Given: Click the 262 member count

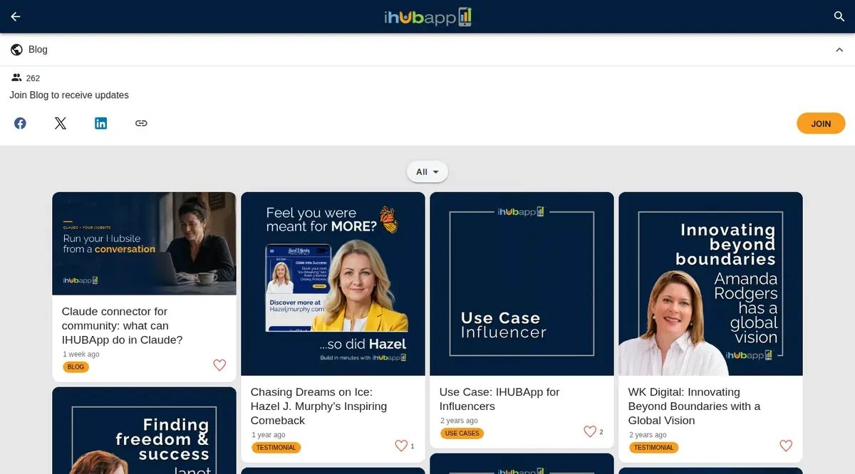Looking at the screenshot, I should (33, 78).
